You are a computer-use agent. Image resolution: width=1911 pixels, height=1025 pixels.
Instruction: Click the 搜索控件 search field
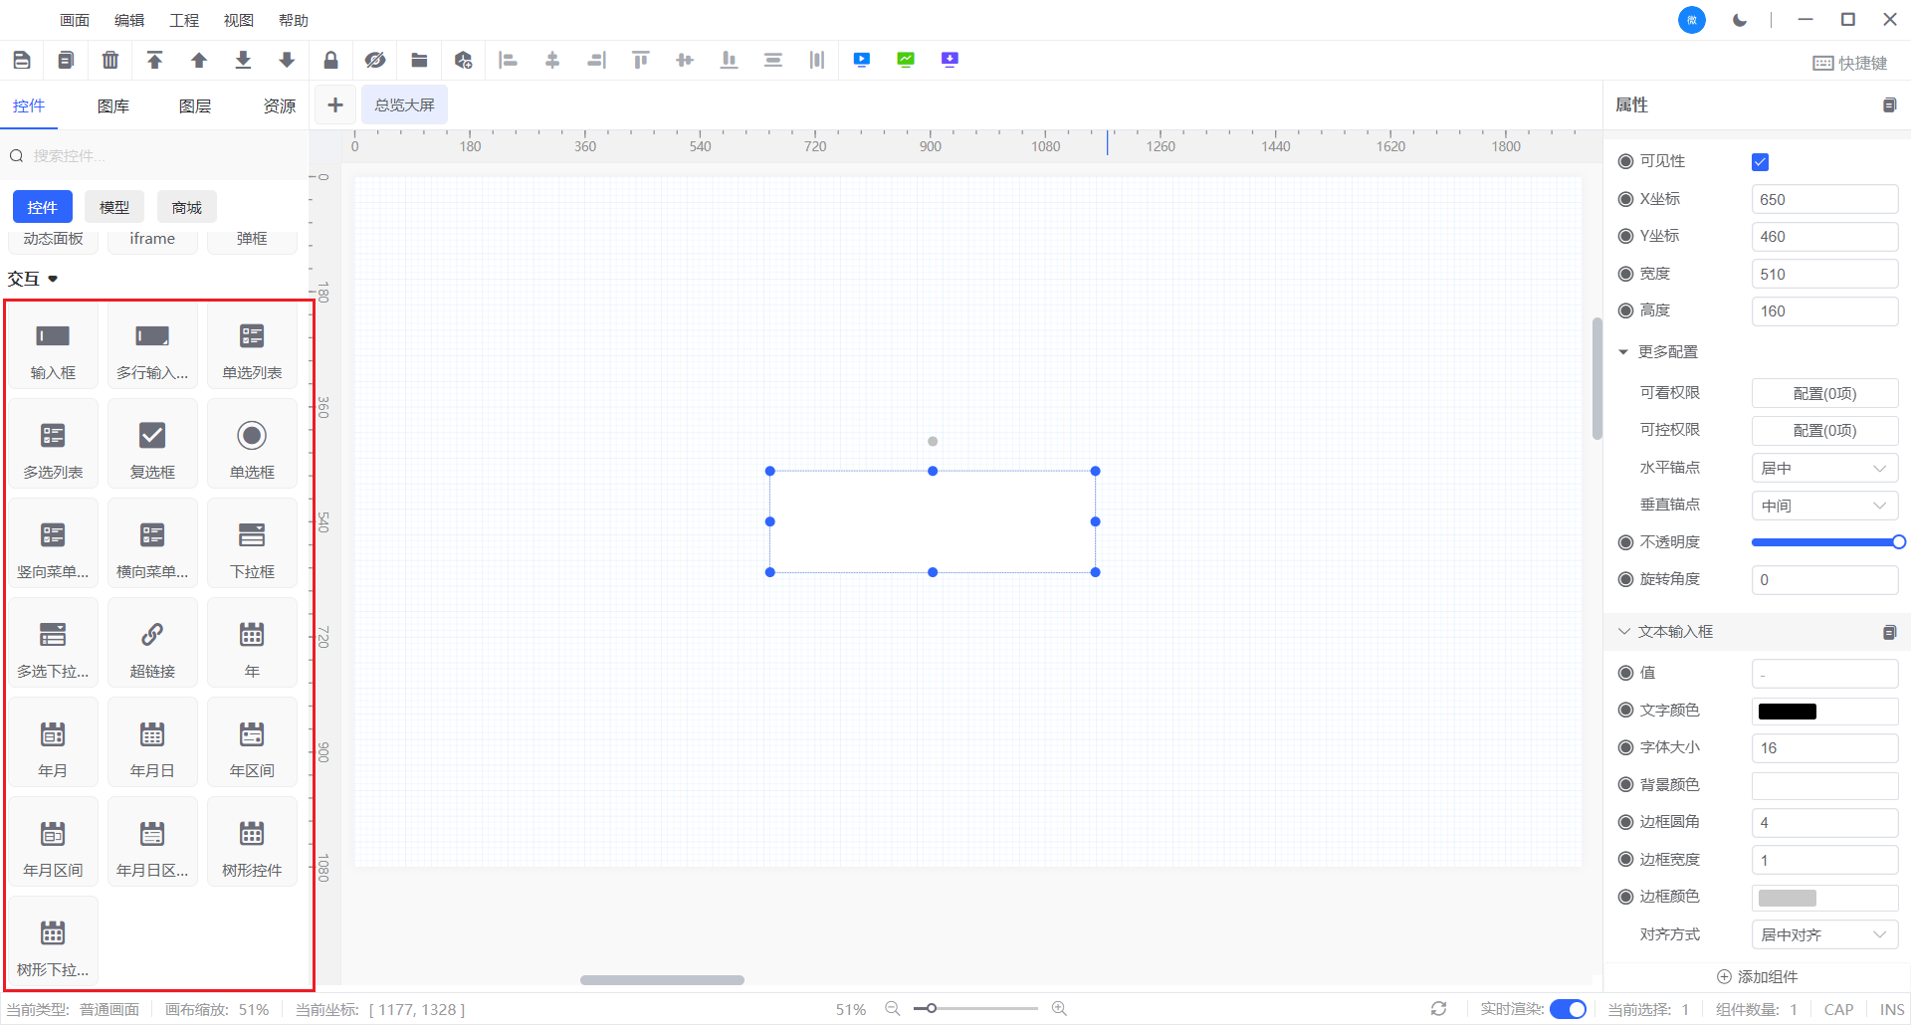pyautogui.click(x=159, y=156)
